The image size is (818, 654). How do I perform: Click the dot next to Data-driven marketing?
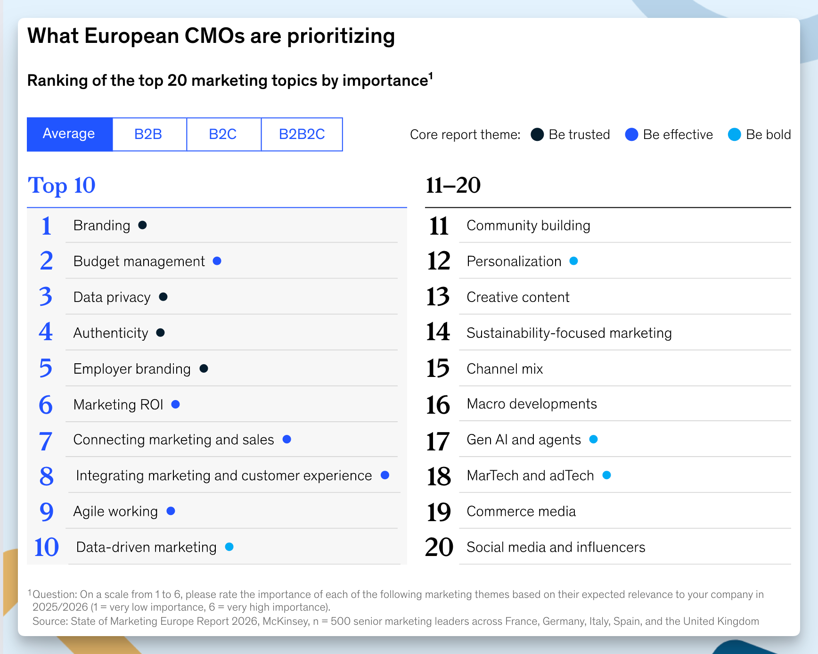(x=229, y=547)
